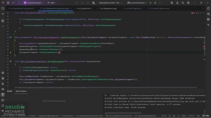Open the Run tool window icon
Screen dimensions: 211x118
[x=3, y=73]
